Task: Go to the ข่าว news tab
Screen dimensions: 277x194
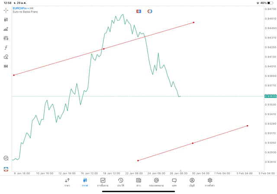Action: click(138, 182)
